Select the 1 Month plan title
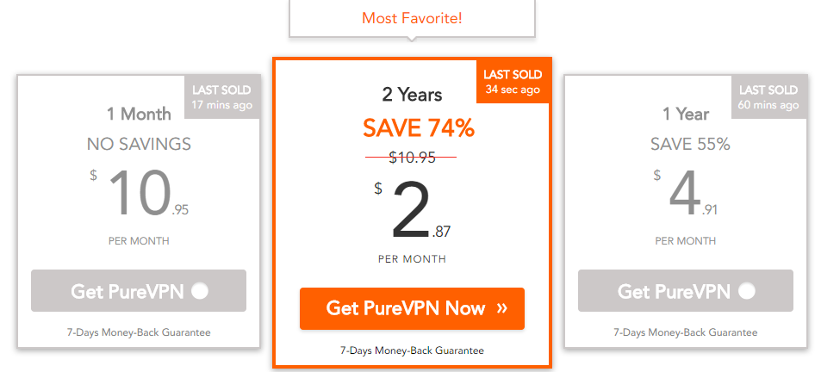The width and height of the screenshot is (821, 372). (x=139, y=114)
